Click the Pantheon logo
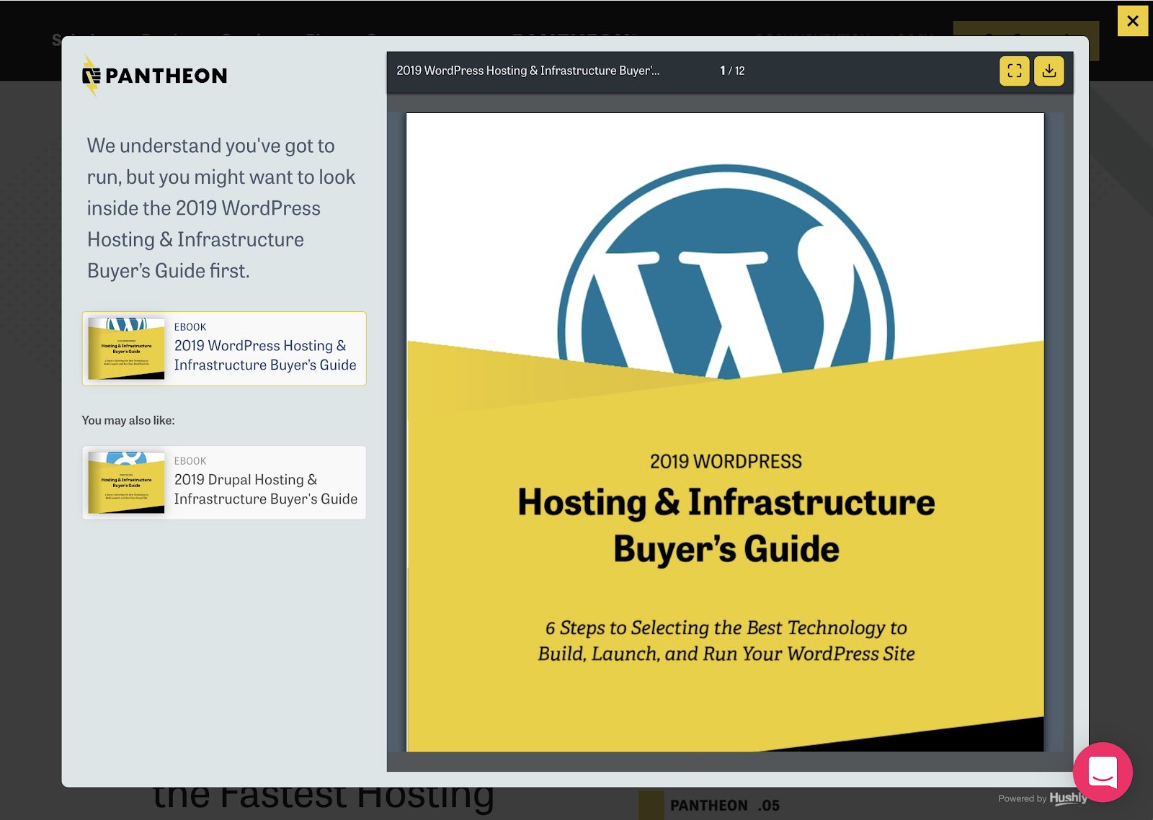 [x=154, y=76]
